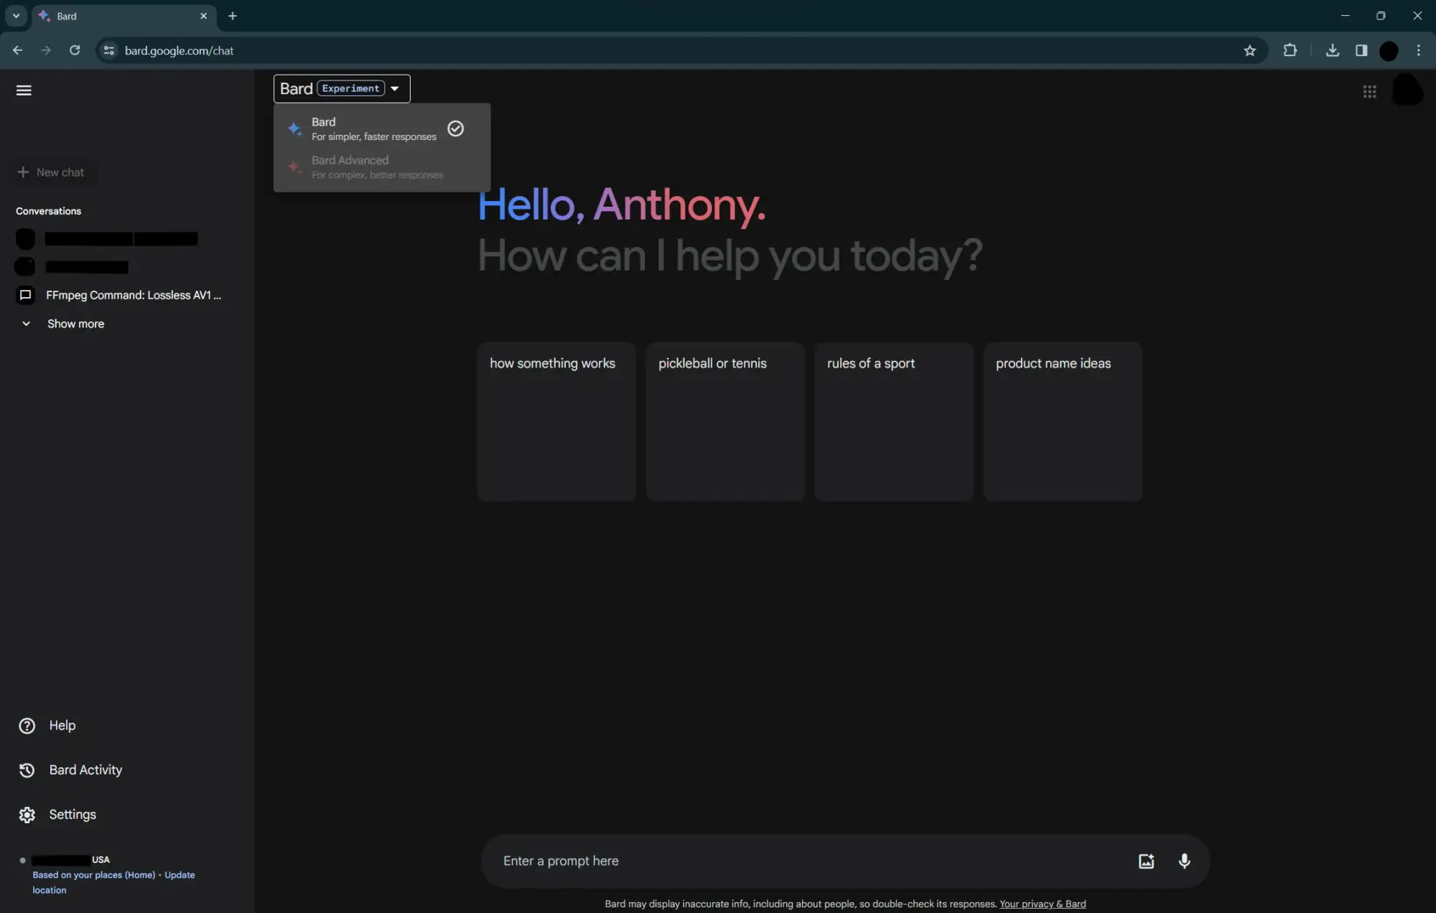Open Bard Activity history icon
1436x913 pixels.
click(x=27, y=770)
